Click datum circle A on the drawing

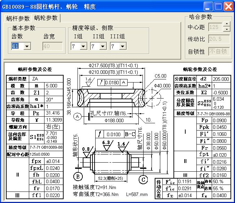point(77,116)
